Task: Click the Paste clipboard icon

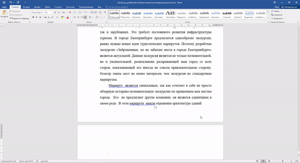Action: click(4, 13)
